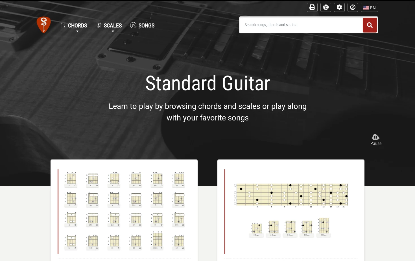The height and width of the screenshot is (261, 415).
Task: Select the G Shape scale pattern
Action: point(290,228)
